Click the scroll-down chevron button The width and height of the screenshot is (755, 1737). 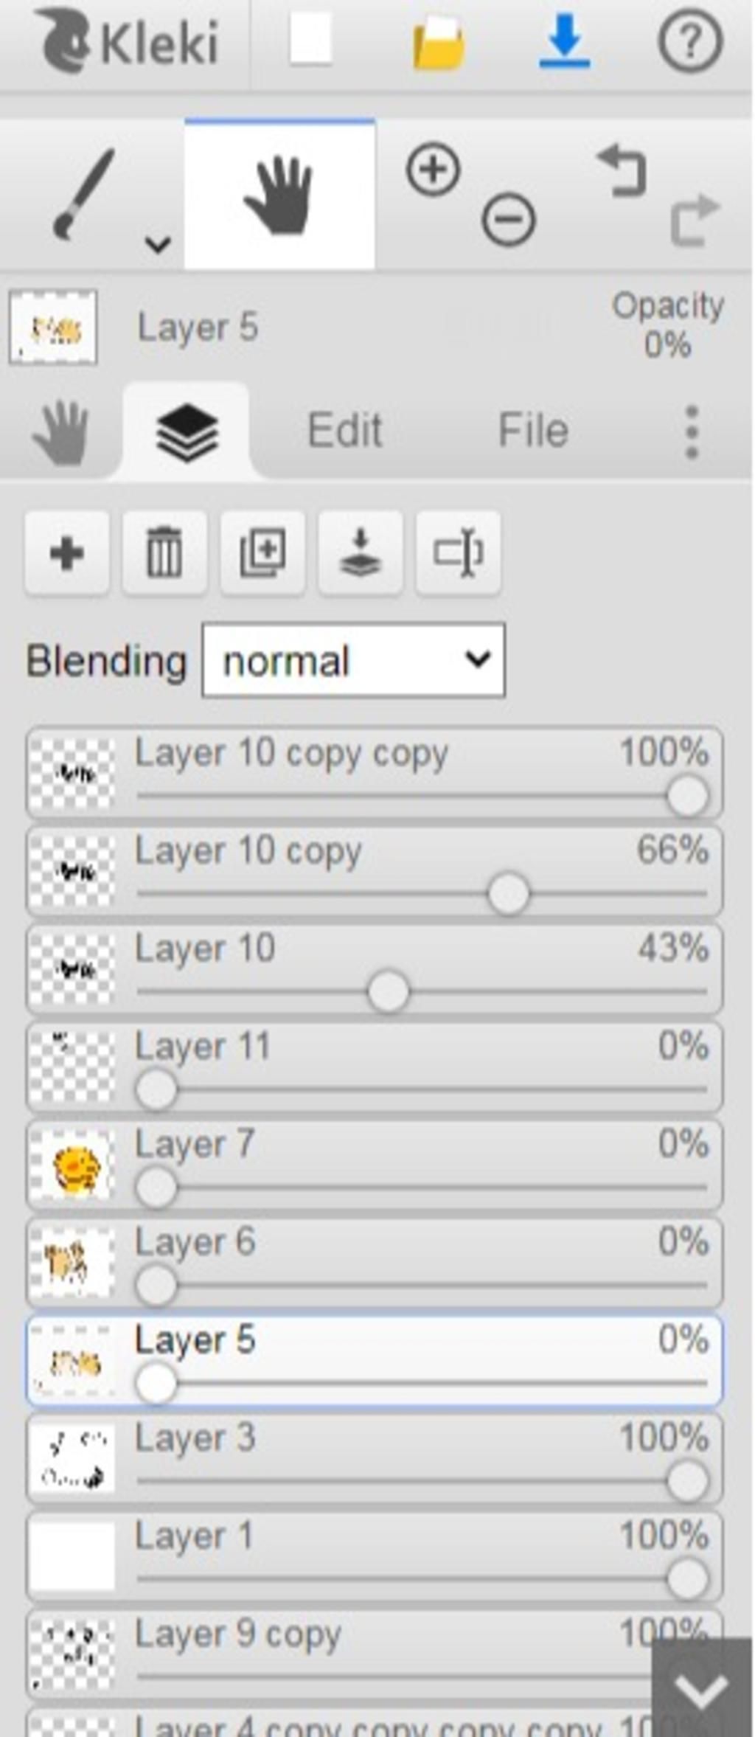701,1691
